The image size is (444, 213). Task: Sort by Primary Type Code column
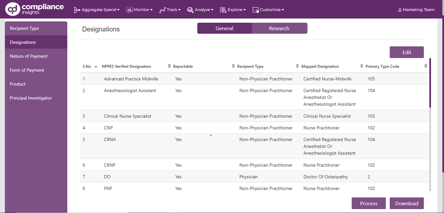pyautogui.click(x=426, y=66)
